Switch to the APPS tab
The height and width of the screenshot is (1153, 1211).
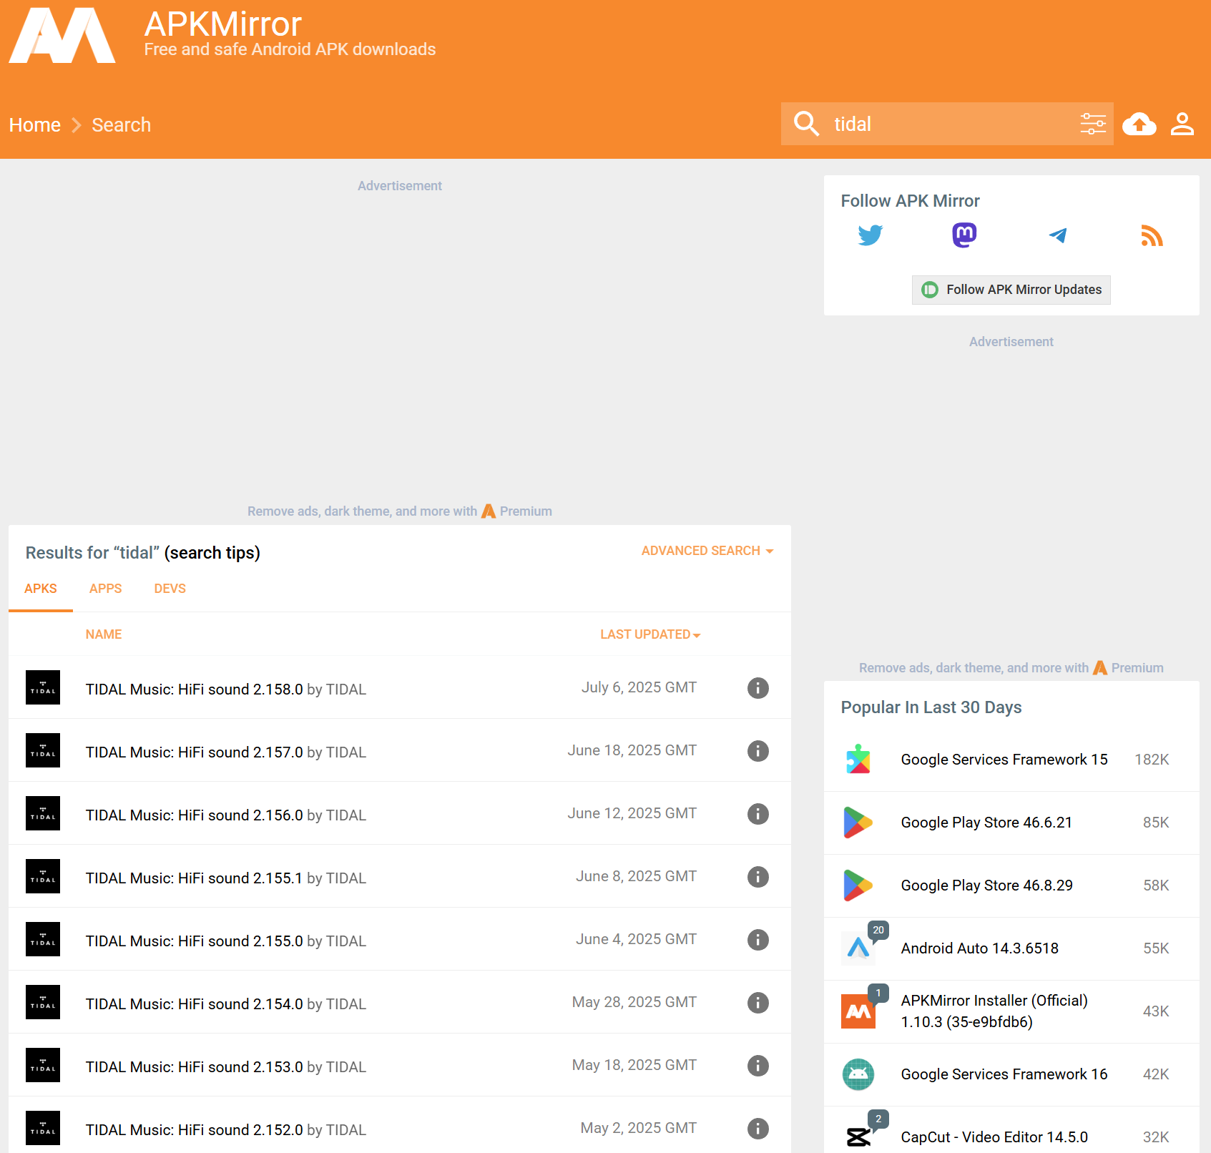(x=106, y=589)
